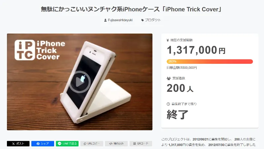Click the code brackets icon on 埋め込み
264x149 pixels.
(x=111, y=144)
